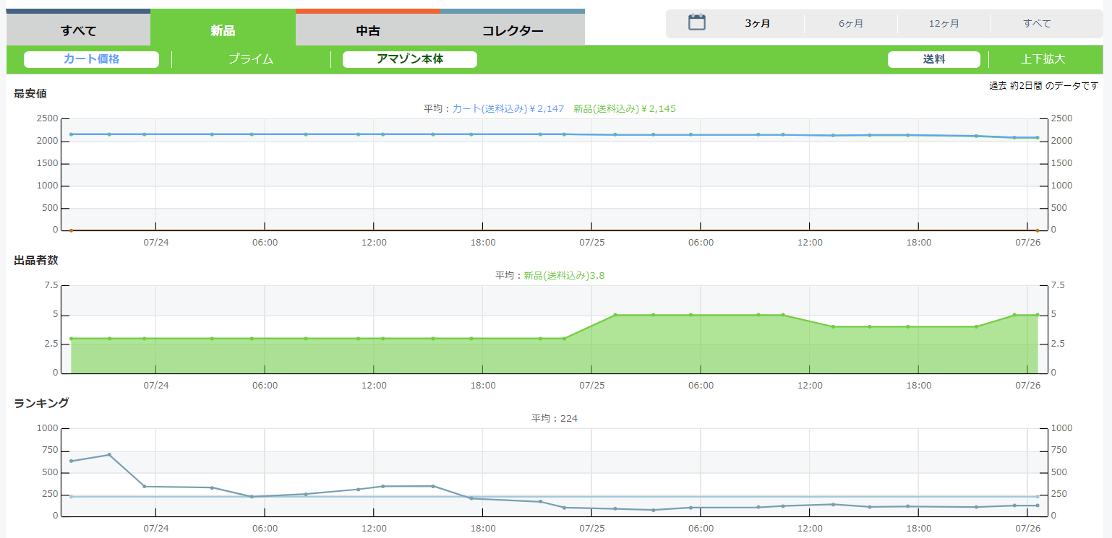Image resolution: width=1112 pixels, height=538 pixels.
Task: Switch to the すべて tab
Action: pos(78,31)
